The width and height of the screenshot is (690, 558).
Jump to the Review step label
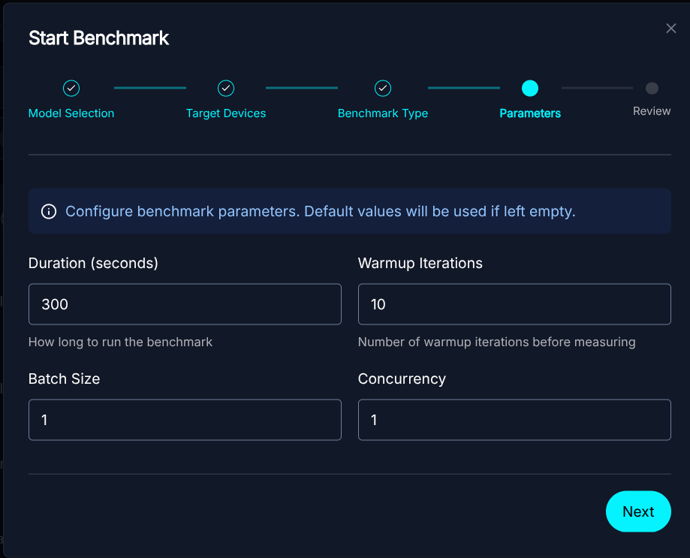point(652,111)
